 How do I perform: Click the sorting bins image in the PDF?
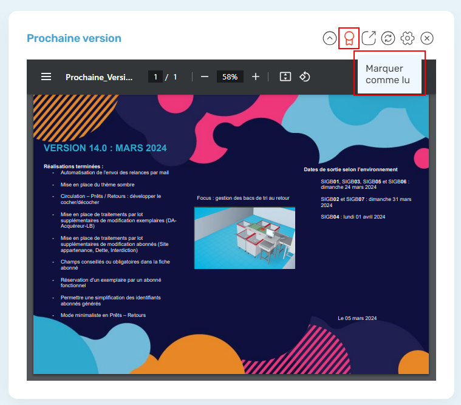pos(244,237)
